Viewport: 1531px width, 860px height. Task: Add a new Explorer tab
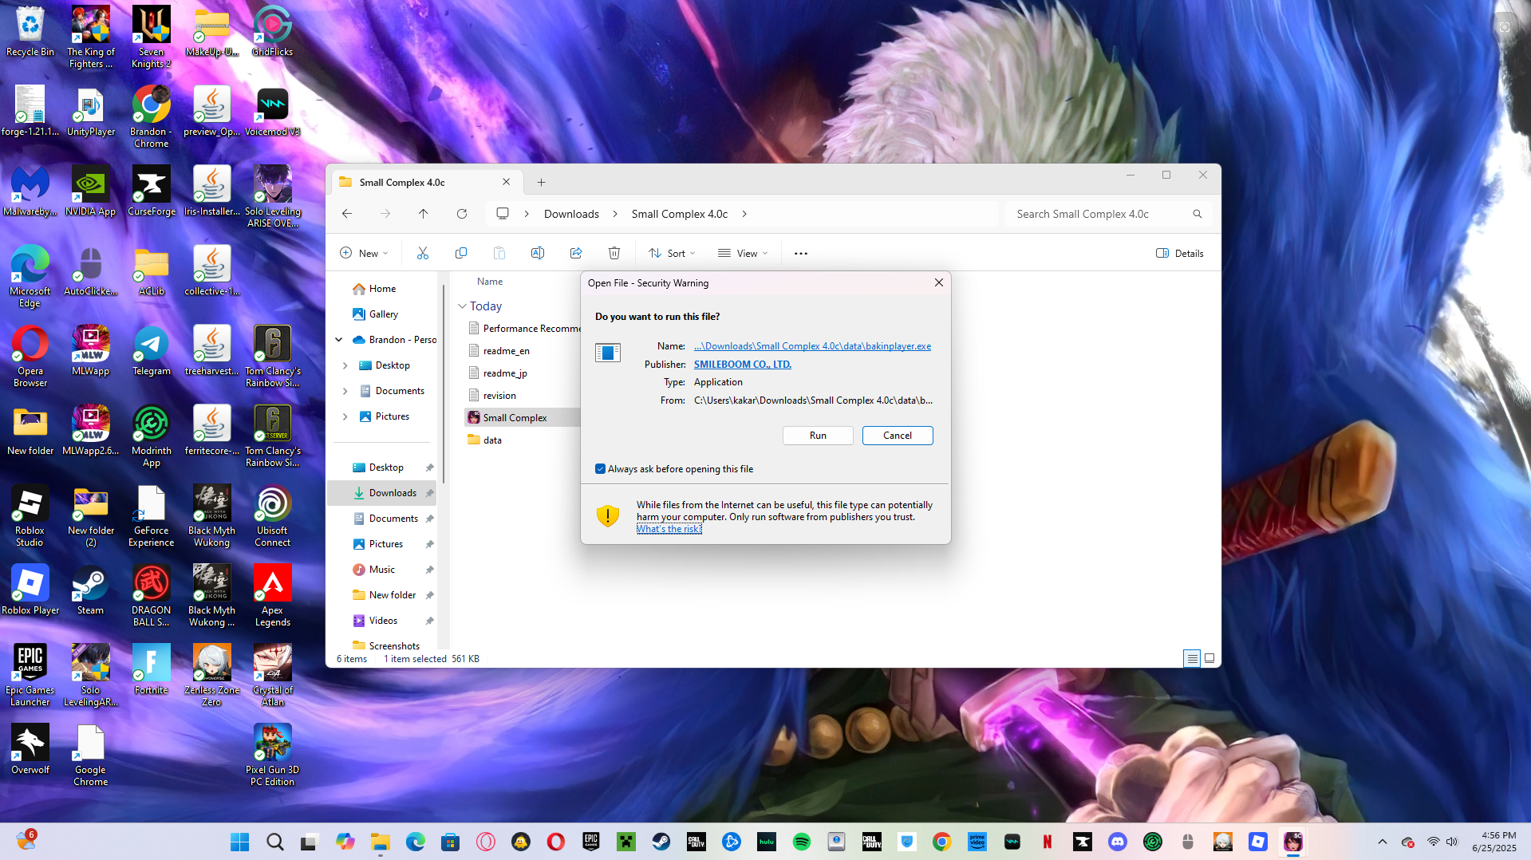point(542,183)
